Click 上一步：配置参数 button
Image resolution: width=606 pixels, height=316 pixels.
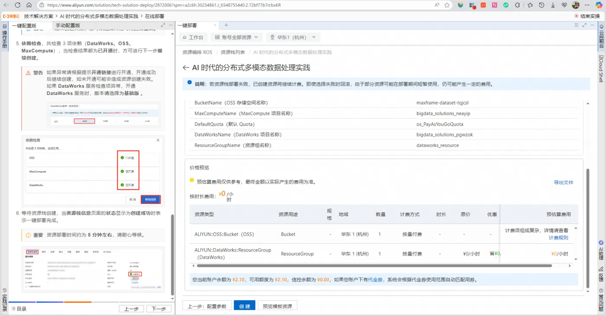207,306
